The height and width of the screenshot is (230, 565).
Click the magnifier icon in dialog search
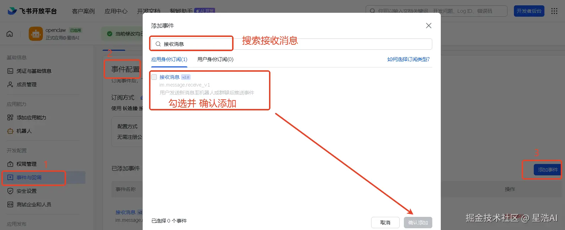[x=158, y=44]
